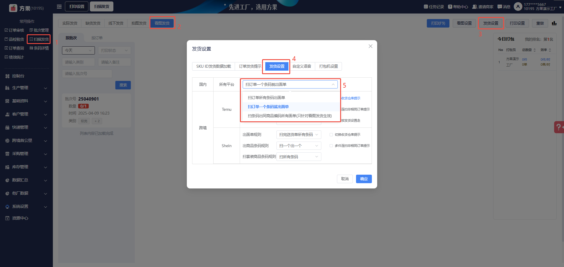The height and width of the screenshot is (267, 564).
Task: Click the user avatar icon
Action: click(x=518, y=6)
